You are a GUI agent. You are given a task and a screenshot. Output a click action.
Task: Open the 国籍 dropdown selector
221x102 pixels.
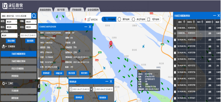(31, 22)
